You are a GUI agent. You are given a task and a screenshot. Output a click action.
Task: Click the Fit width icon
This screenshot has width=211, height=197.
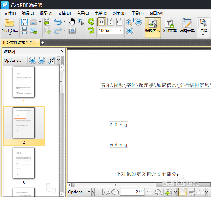pos(119,22)
